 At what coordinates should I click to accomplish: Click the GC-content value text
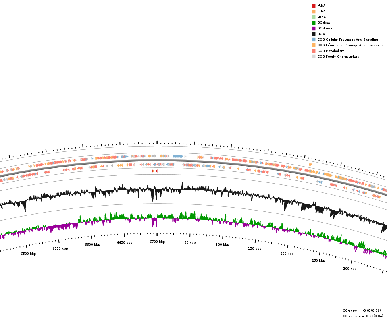tap(363, 316)
